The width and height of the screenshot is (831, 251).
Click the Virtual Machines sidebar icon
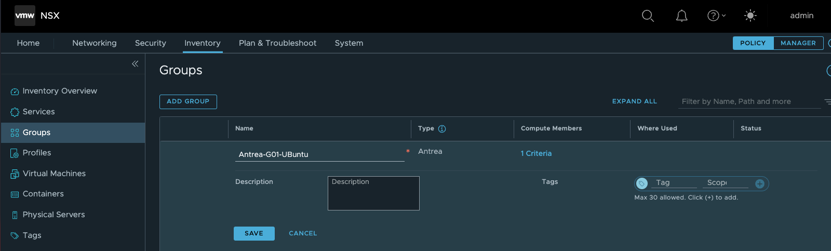tap(15, 174)
